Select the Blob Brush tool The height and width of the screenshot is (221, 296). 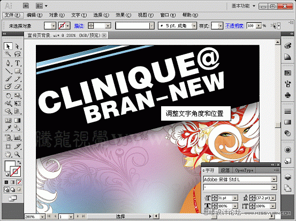(x=8, y=86)
